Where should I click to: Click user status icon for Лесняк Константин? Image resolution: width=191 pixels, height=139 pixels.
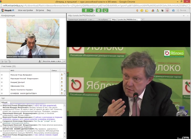coord(62,90)
